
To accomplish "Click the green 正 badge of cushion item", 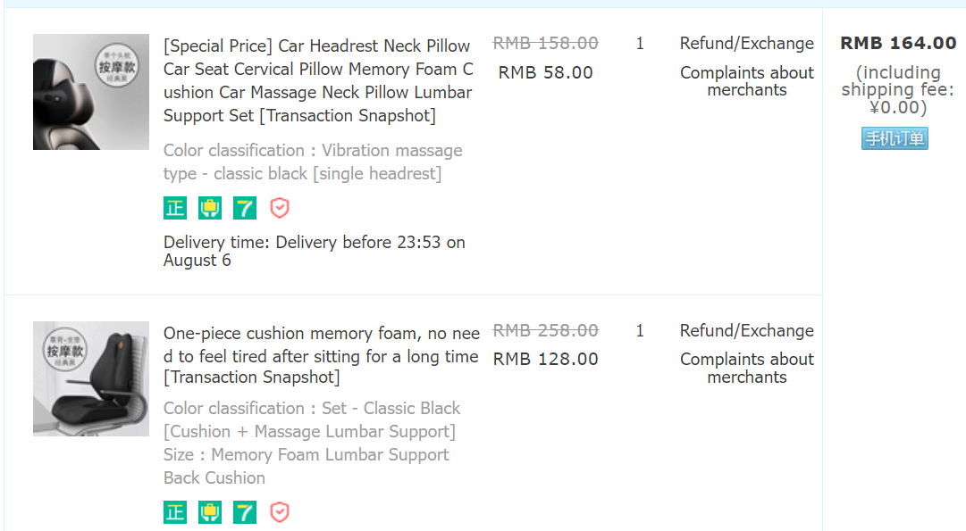I will (175, 512).
